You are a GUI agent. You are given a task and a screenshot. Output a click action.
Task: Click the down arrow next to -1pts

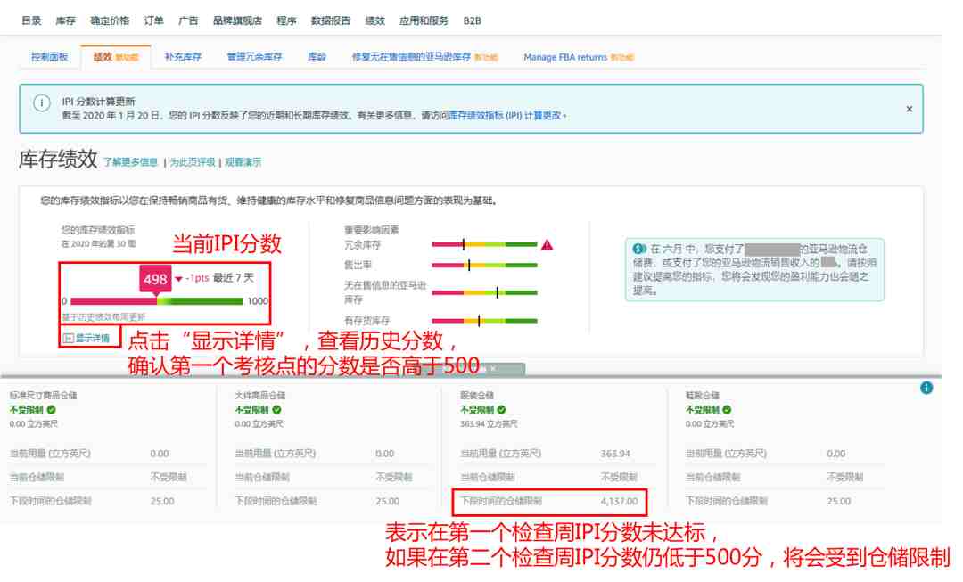pos(178,279)
